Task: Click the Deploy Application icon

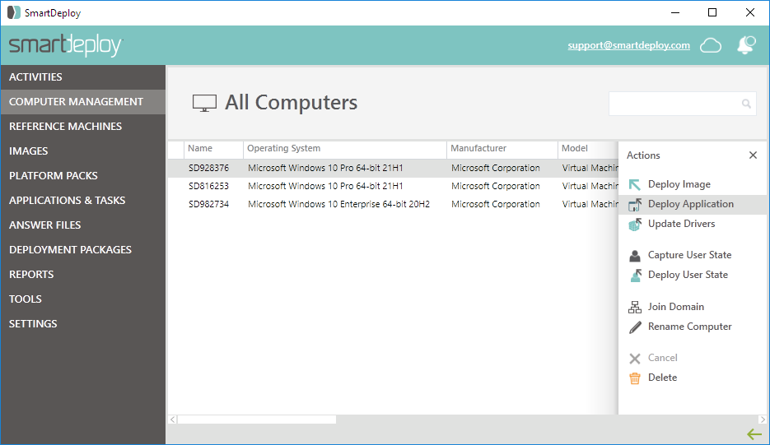Action: pos(634,204)
